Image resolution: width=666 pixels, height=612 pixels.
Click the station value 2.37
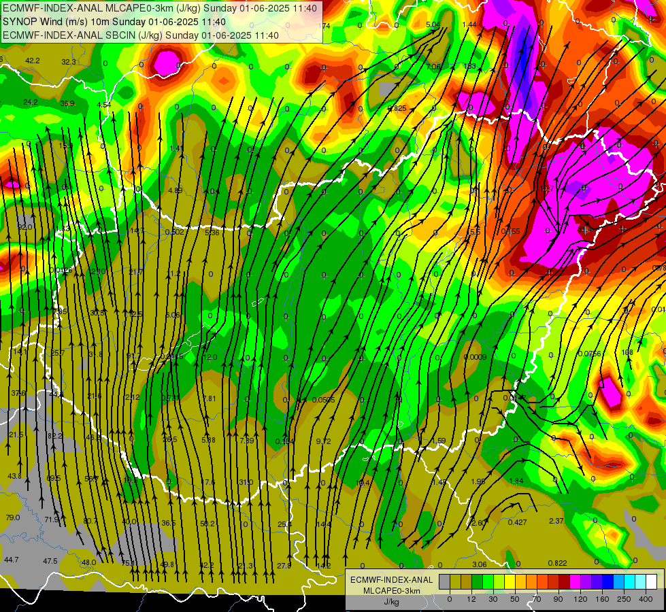point(556,521)
